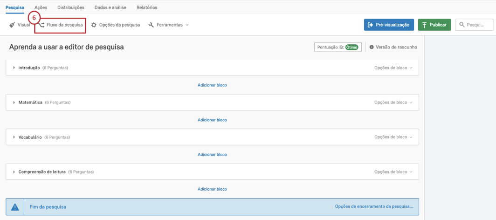Click the magnifier icon in the search box
Image resolution: width=496 pixels, height=220 pixels.
pyautogui.click(x=462, y=25)
